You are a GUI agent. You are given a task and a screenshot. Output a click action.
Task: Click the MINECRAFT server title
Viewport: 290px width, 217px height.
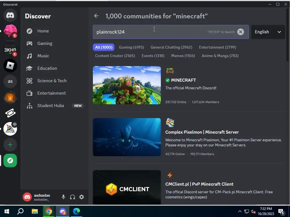(x=183, y=80)
